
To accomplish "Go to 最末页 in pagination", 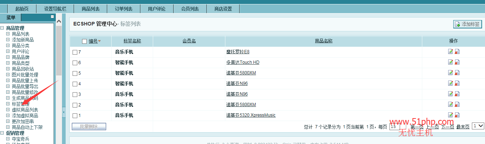I will pos(463,127).
